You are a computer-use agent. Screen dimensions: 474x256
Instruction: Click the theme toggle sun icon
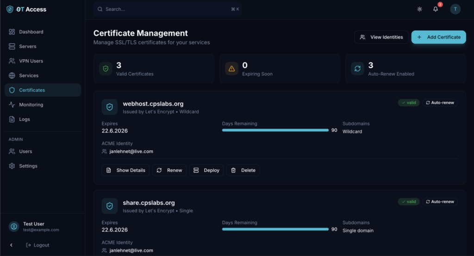[x=419, y=9]
